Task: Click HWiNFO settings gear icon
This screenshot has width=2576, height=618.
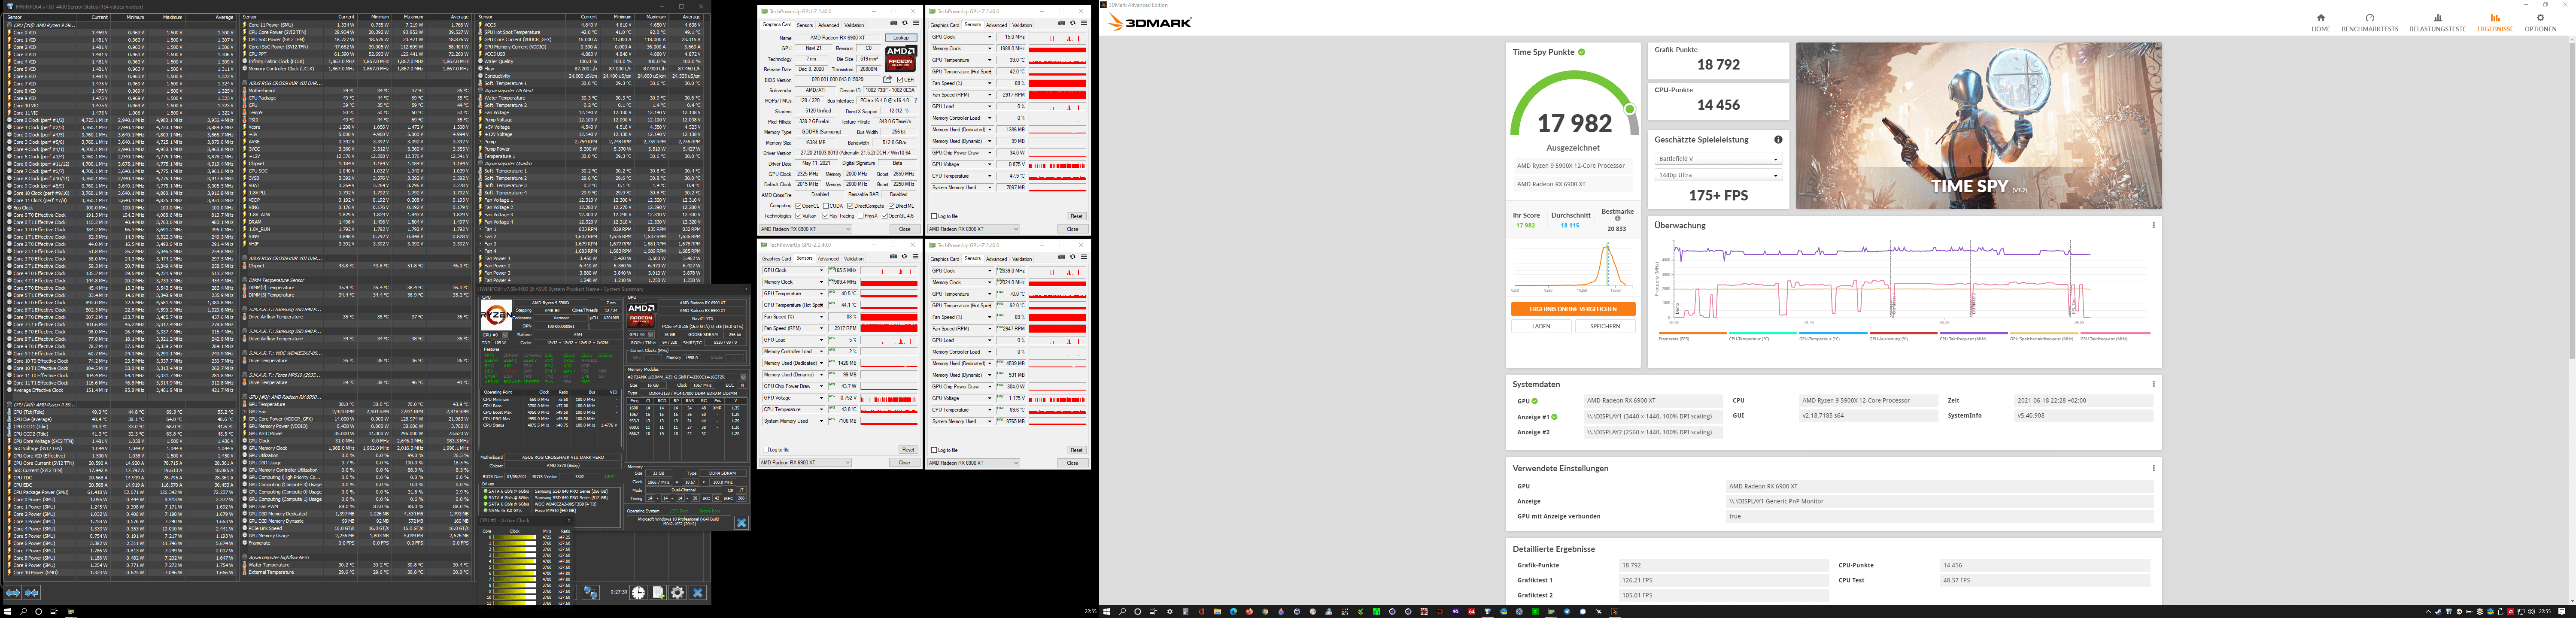Action: [x=677, y=593]
